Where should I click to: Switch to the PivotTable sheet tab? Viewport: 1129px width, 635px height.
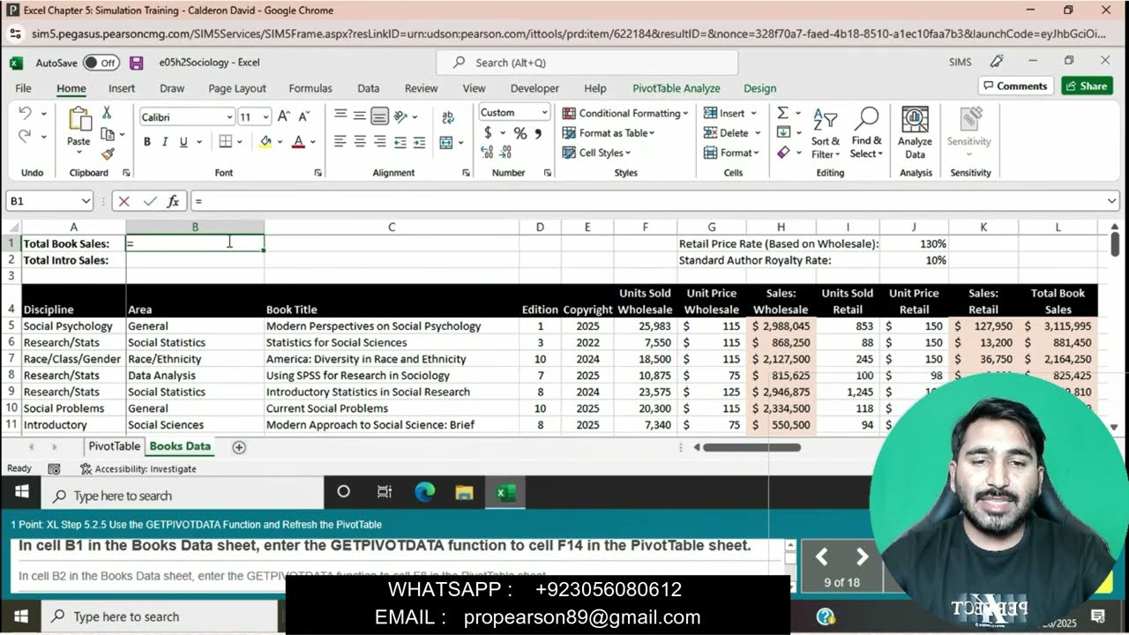click(x=114, y=446)
